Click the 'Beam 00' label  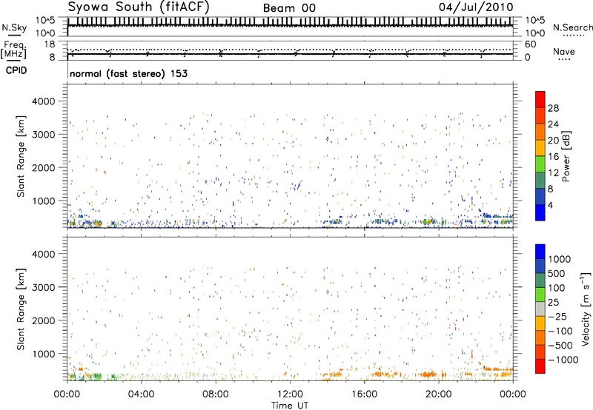pyautogui.click(x=289, y=8)
